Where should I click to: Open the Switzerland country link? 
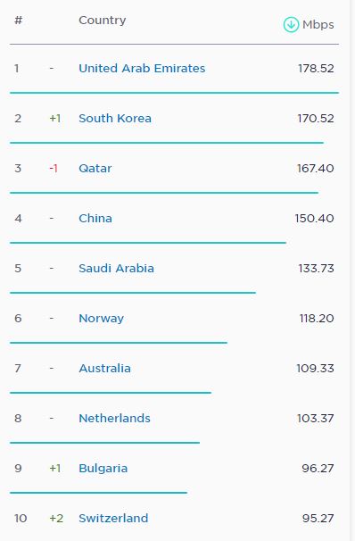click(x=114, y=518)
